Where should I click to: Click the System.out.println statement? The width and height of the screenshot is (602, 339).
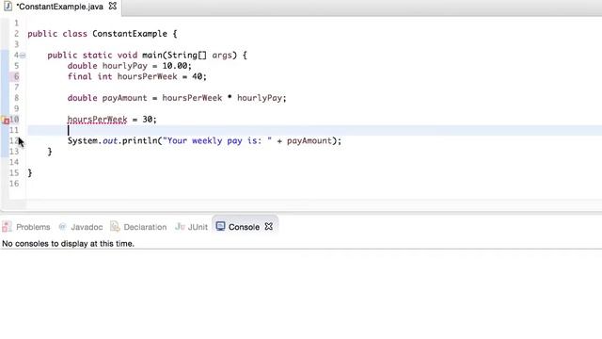204,141
